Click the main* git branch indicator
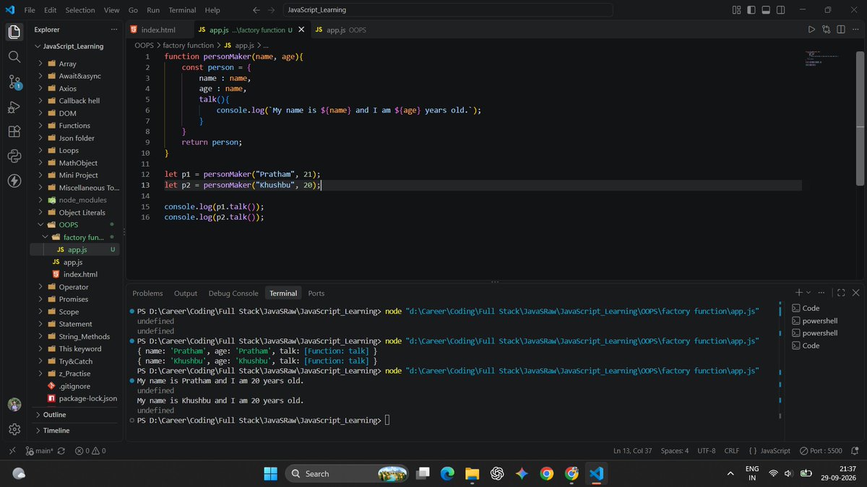The height and width of the screenshot is (487, 867). (39, 450)
